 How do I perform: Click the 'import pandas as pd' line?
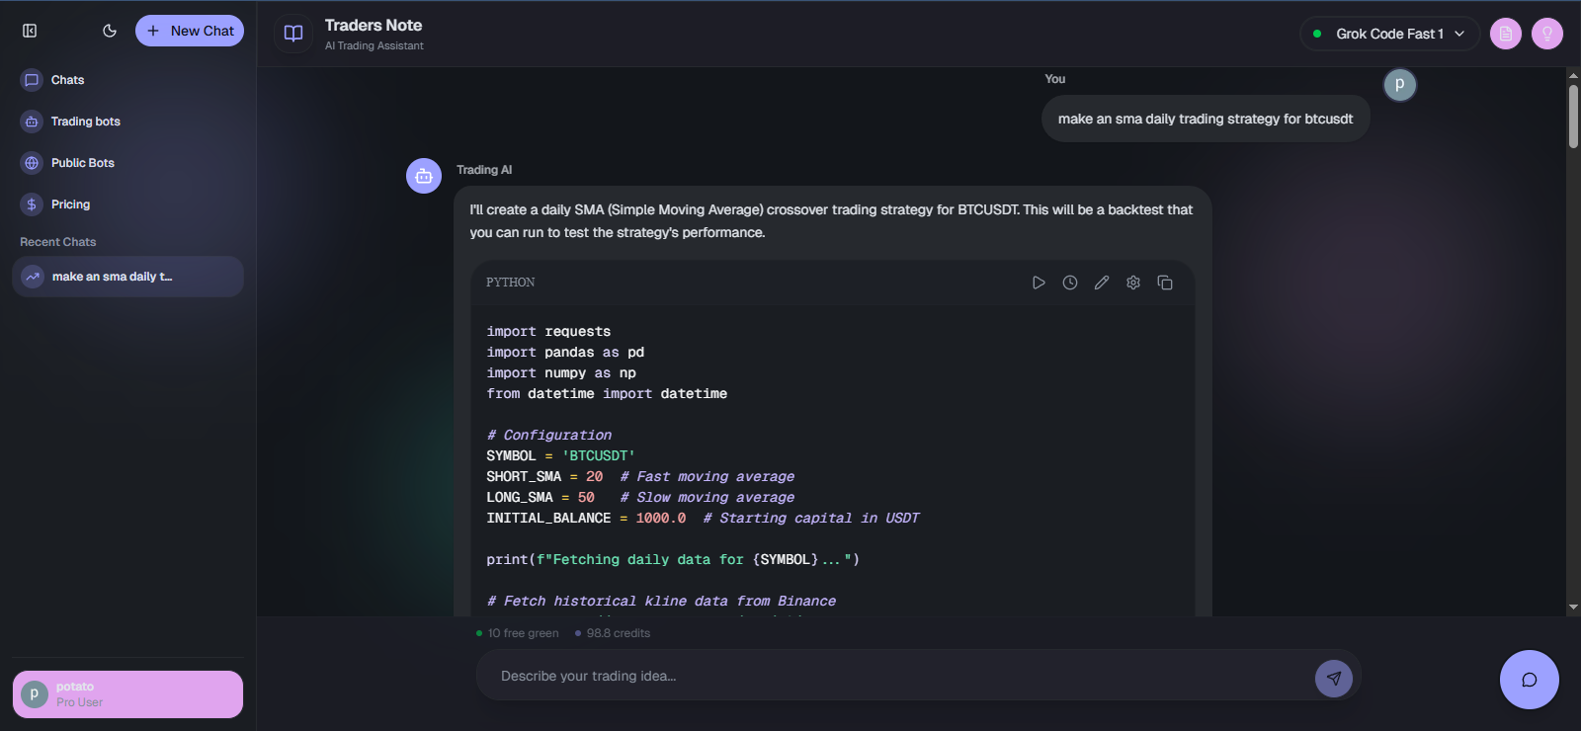(565, 353)
